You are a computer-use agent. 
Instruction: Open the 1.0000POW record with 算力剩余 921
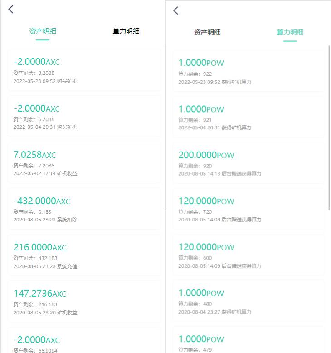pyautogui.click(x=248, y=118)
